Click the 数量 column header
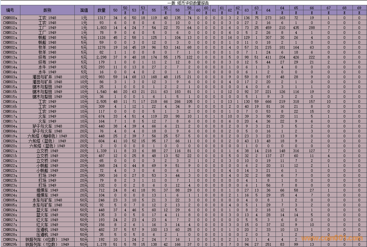The image size is (367, 247). click(x=102, y=10)
